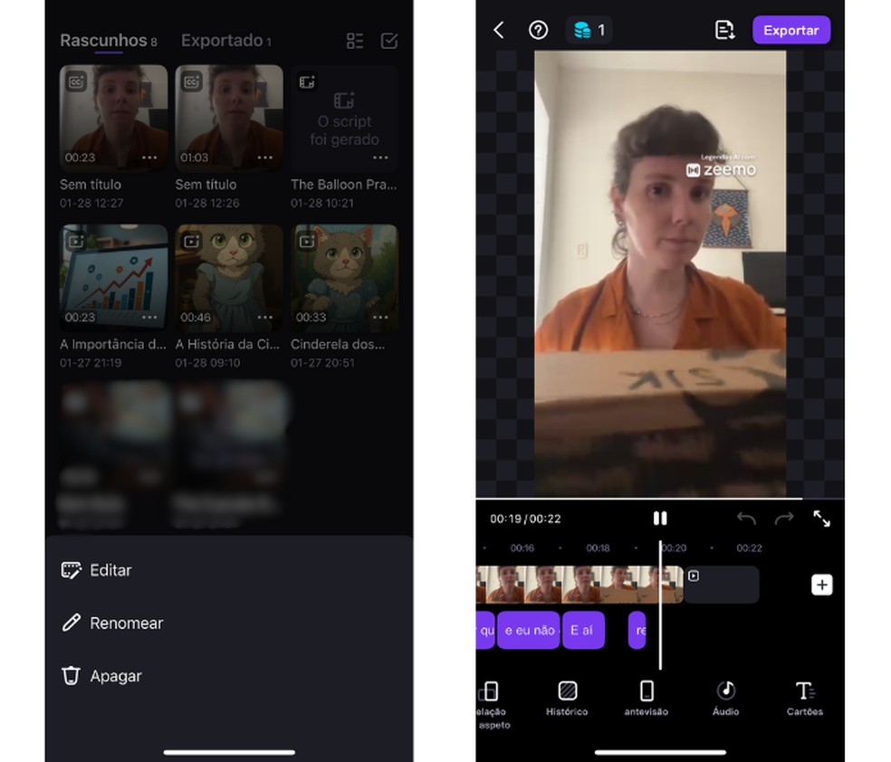Image resolution: width=891 pixels, height=762 pixels.
Task: Open more options on A Importância draft
Action: coord(149,317)
